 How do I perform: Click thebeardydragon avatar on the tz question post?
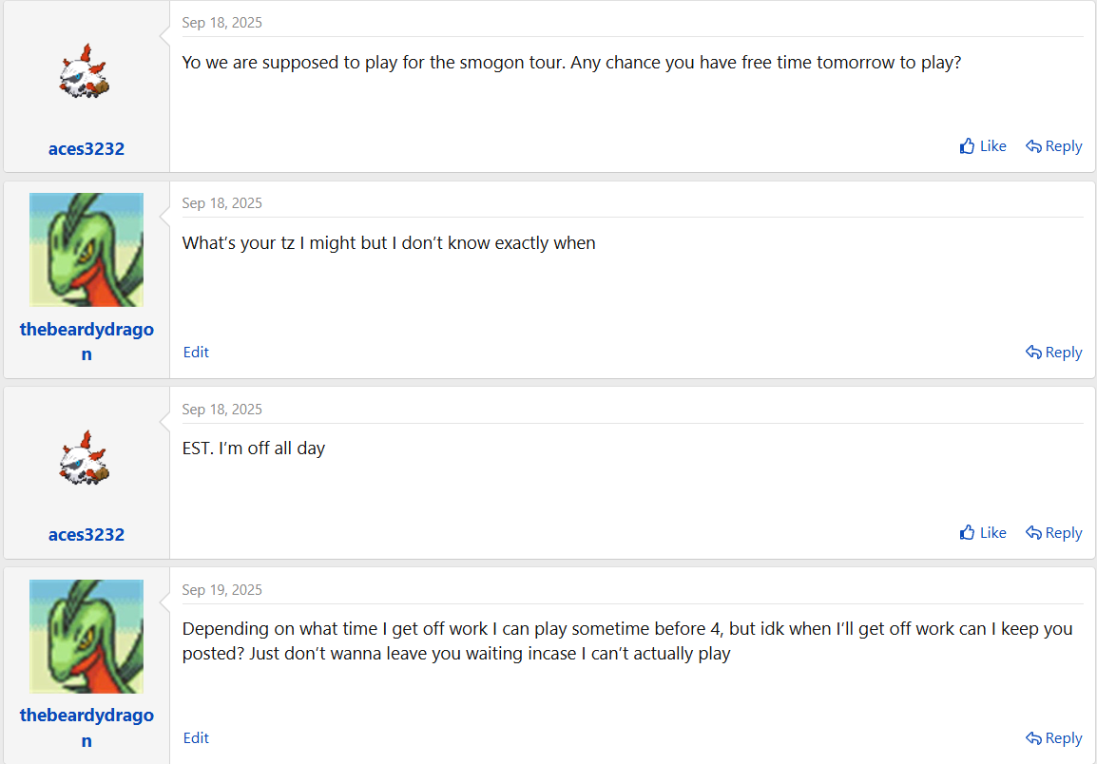coord(87,250)
